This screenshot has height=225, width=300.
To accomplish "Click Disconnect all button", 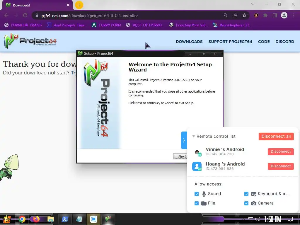I will pyautogui.click(x=276, y=137).
